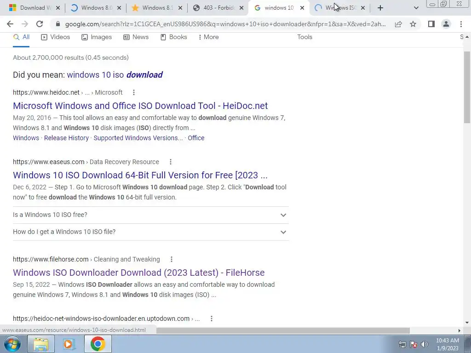Switch to the Windows ISO tab
The width and height of the screenshot is (471, 353).
340,8
